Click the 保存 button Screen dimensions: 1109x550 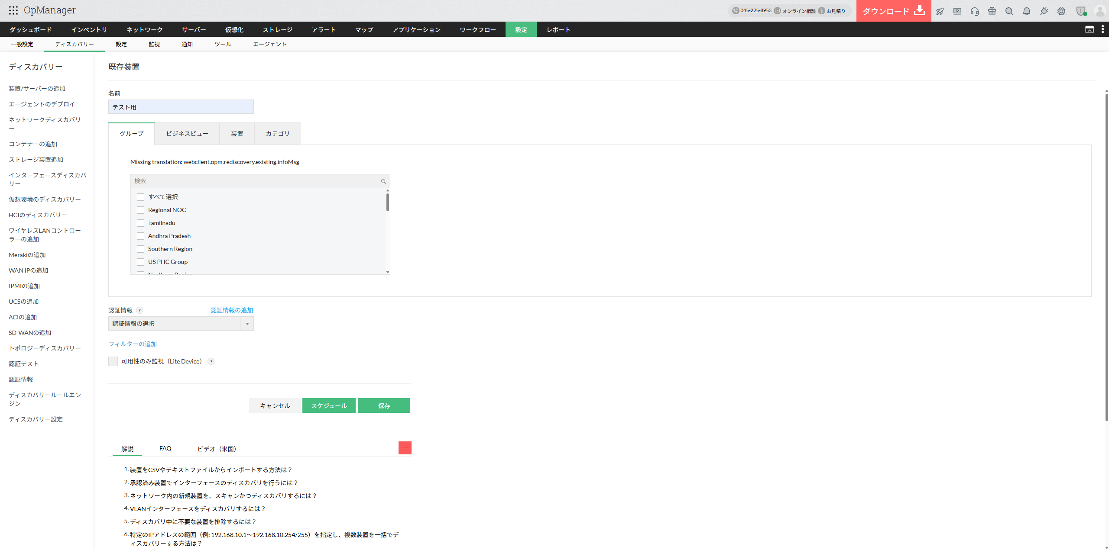(x=384, y=405)
